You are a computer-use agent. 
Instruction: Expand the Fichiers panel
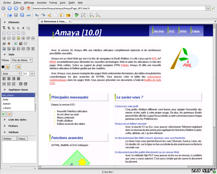5,126
